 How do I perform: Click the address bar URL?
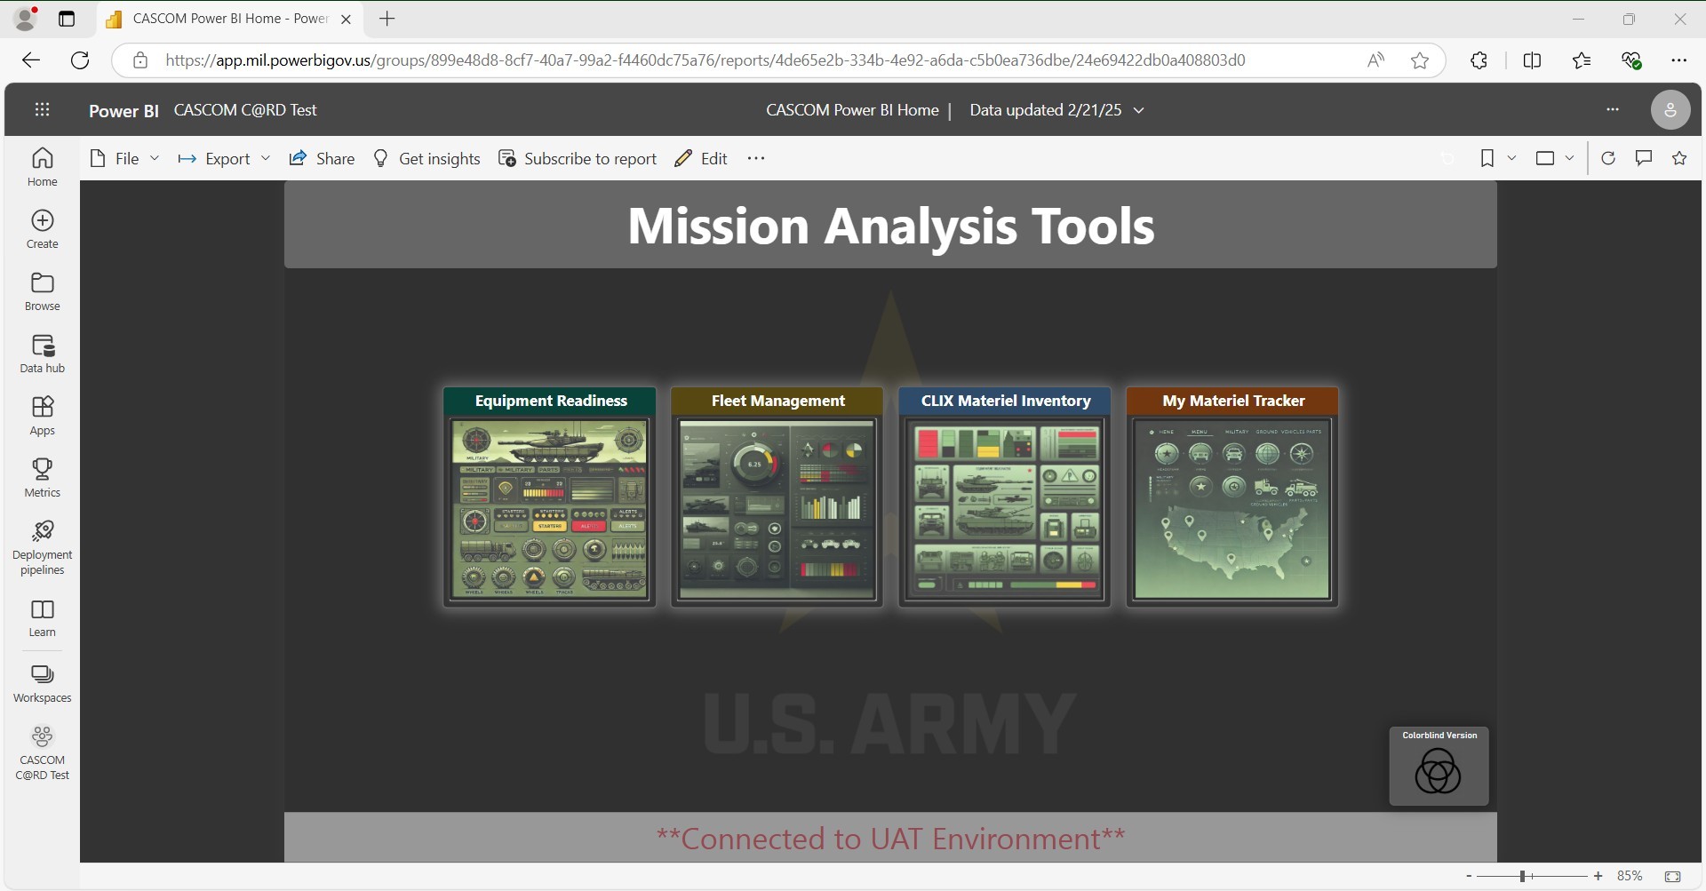[706, 60]
